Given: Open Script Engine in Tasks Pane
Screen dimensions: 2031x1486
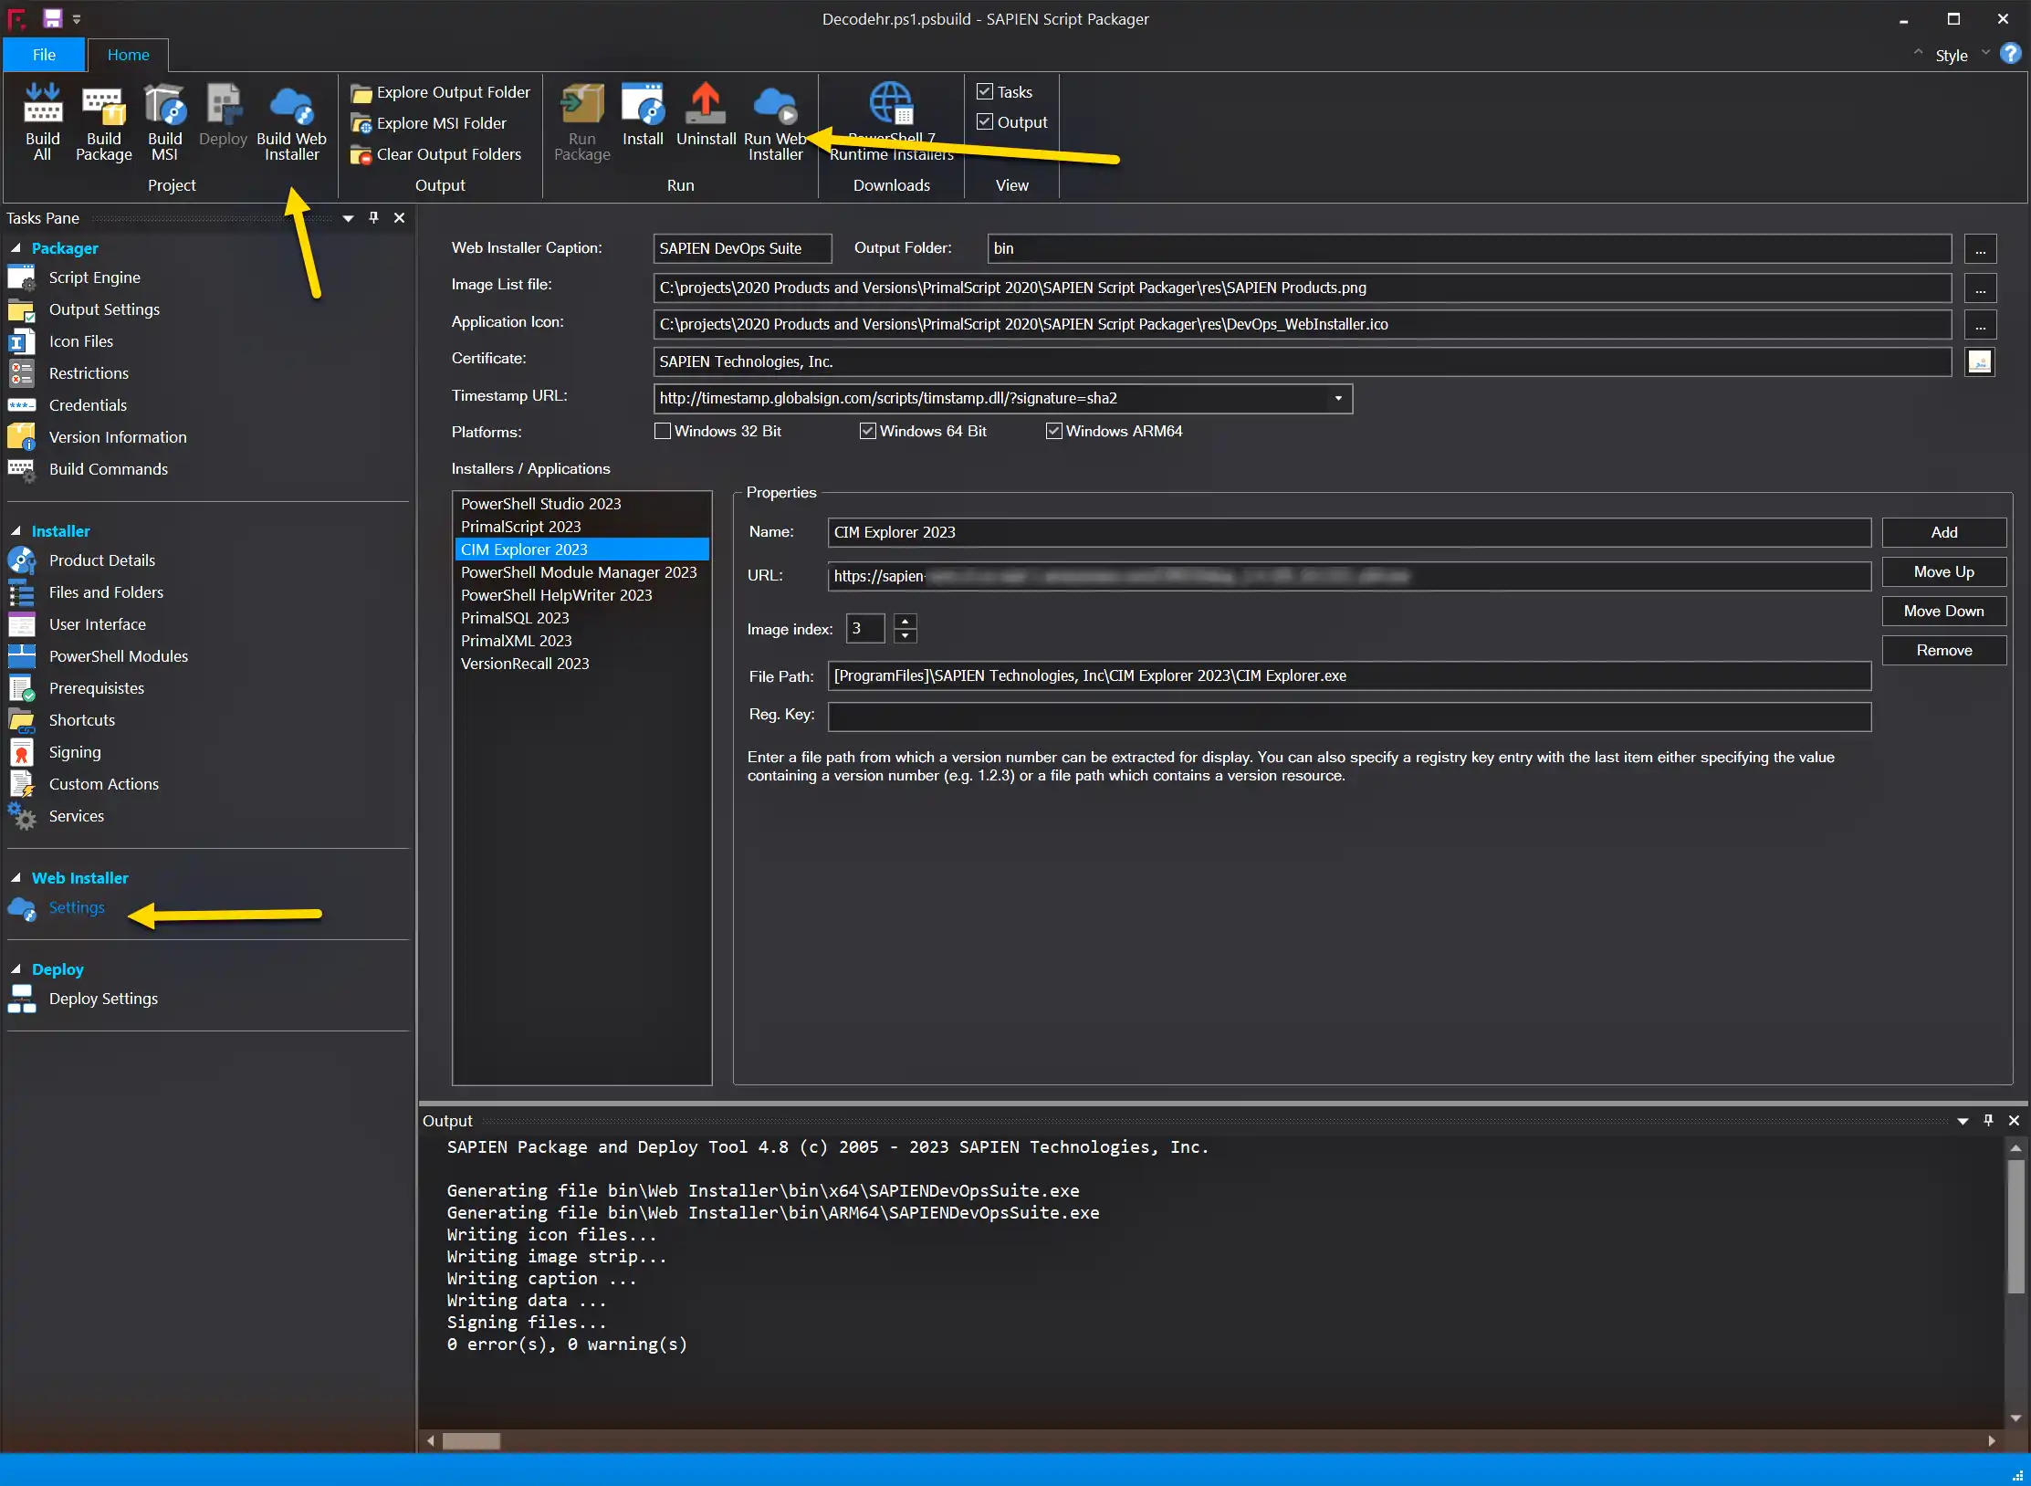Looking at the screenshot, I should 94,277.
